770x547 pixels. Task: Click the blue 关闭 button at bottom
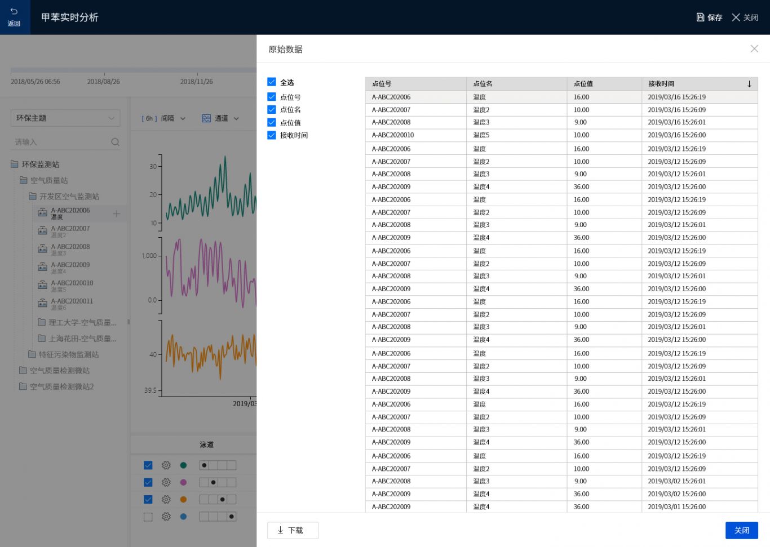click(x=742, y=531)
